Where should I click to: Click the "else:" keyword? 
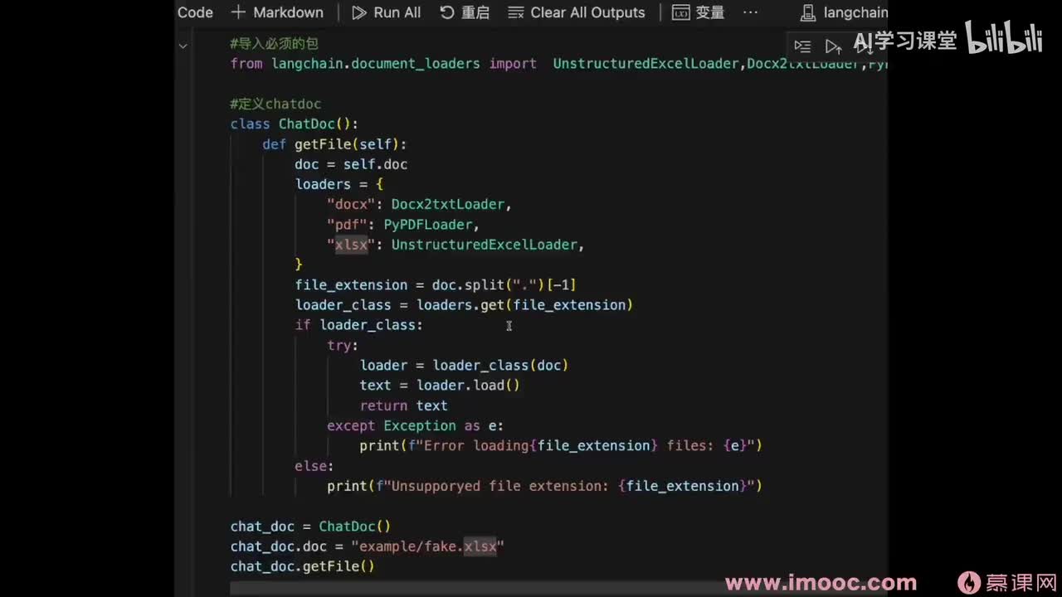[x=314, y=466]
